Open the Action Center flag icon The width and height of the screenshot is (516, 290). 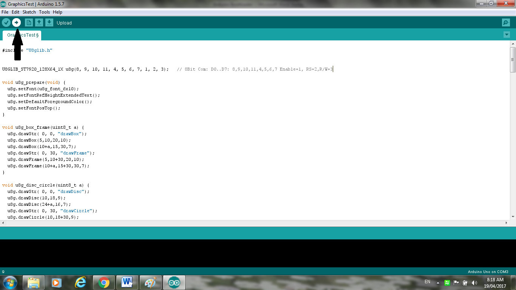(456, 282)
